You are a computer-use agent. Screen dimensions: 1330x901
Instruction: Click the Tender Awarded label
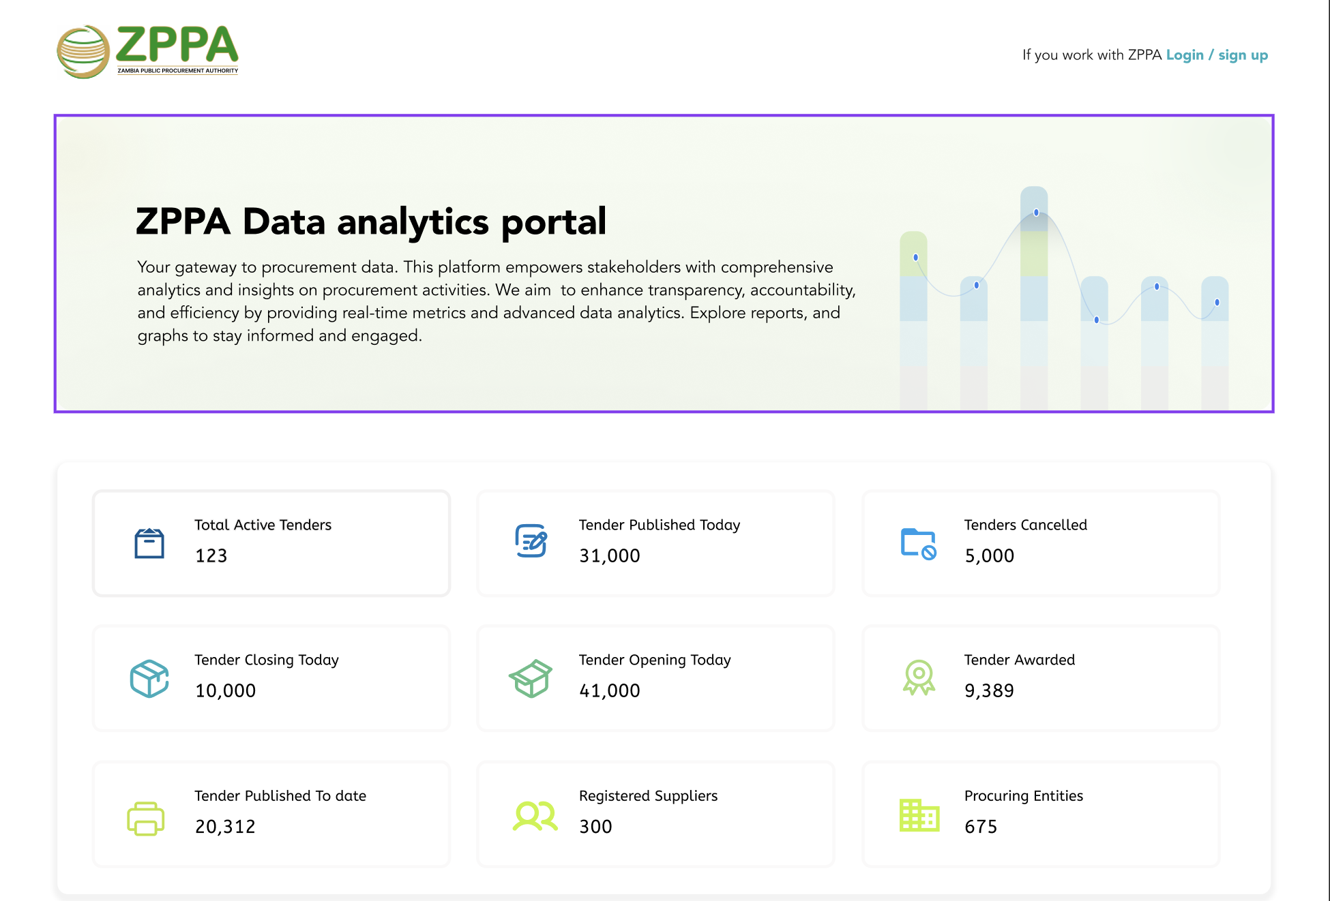(x=1019, y=660)
